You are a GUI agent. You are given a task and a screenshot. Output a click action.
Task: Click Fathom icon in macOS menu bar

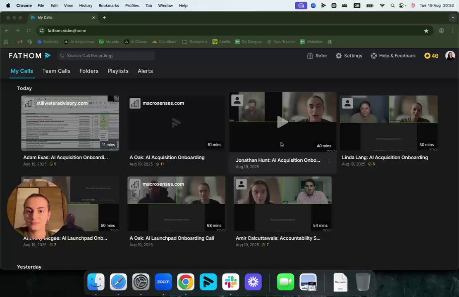tap(323, 5)
